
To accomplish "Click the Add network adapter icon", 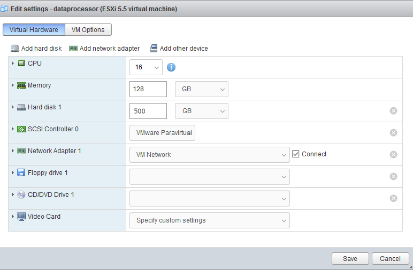I will [x=73, y=49].
